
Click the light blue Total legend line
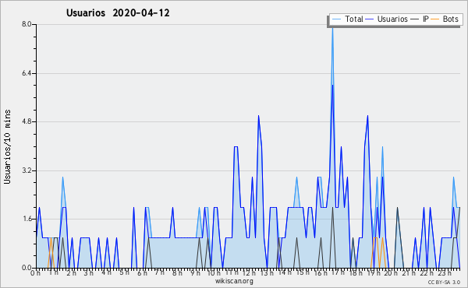coord(336,19)
